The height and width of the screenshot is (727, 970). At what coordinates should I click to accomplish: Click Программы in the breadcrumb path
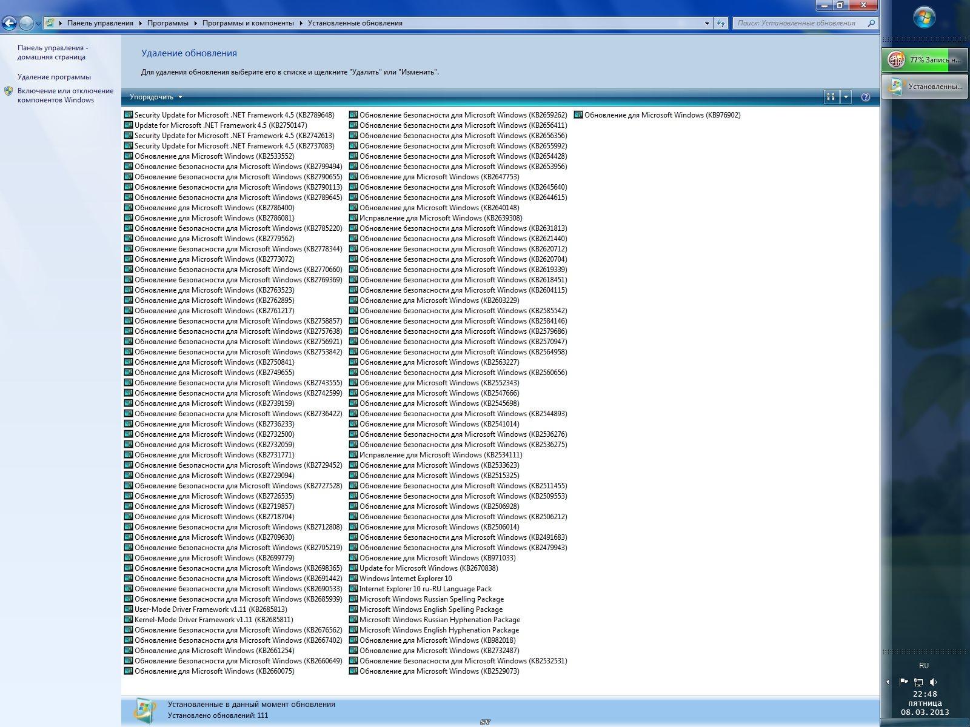167,23
